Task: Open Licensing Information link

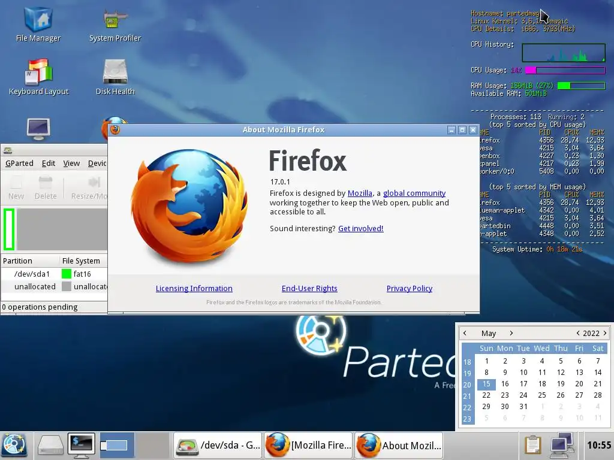Action: click(x=194, y=288)
